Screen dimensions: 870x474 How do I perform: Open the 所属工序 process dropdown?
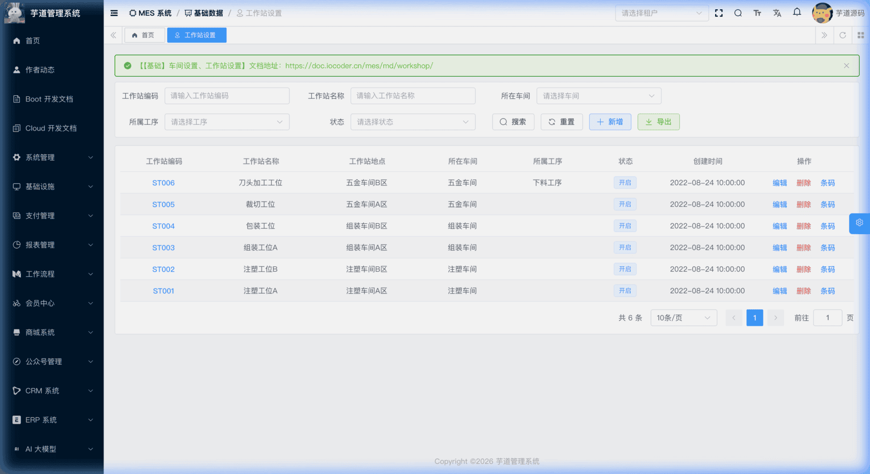[227, 122]
